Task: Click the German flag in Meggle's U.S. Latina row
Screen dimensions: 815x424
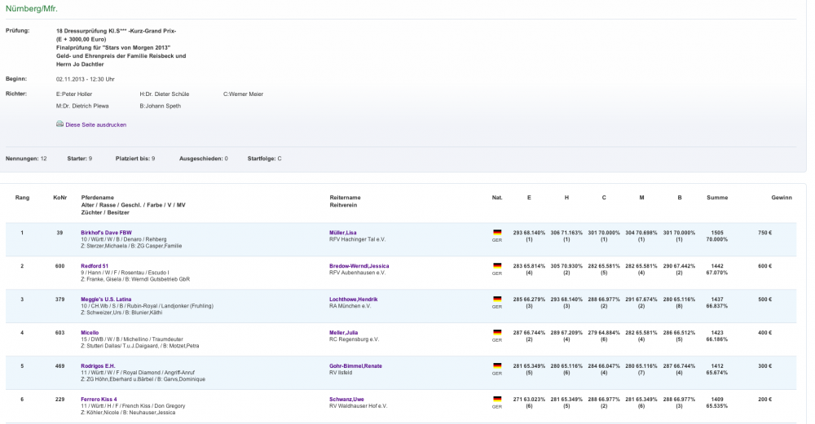Action: (x=496, y=299)
